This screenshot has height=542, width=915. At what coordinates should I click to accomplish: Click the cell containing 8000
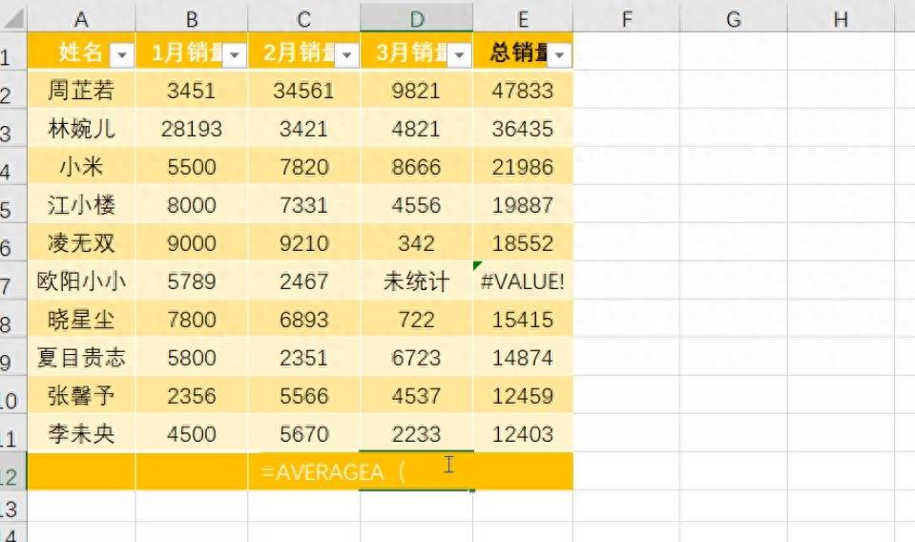click(192, 205)
